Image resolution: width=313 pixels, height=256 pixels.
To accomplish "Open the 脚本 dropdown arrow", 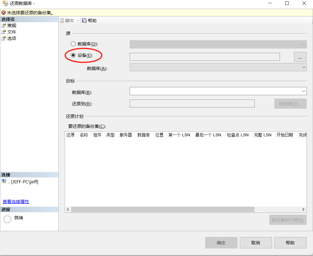I will pyautogui.click(x=78, y=20).
